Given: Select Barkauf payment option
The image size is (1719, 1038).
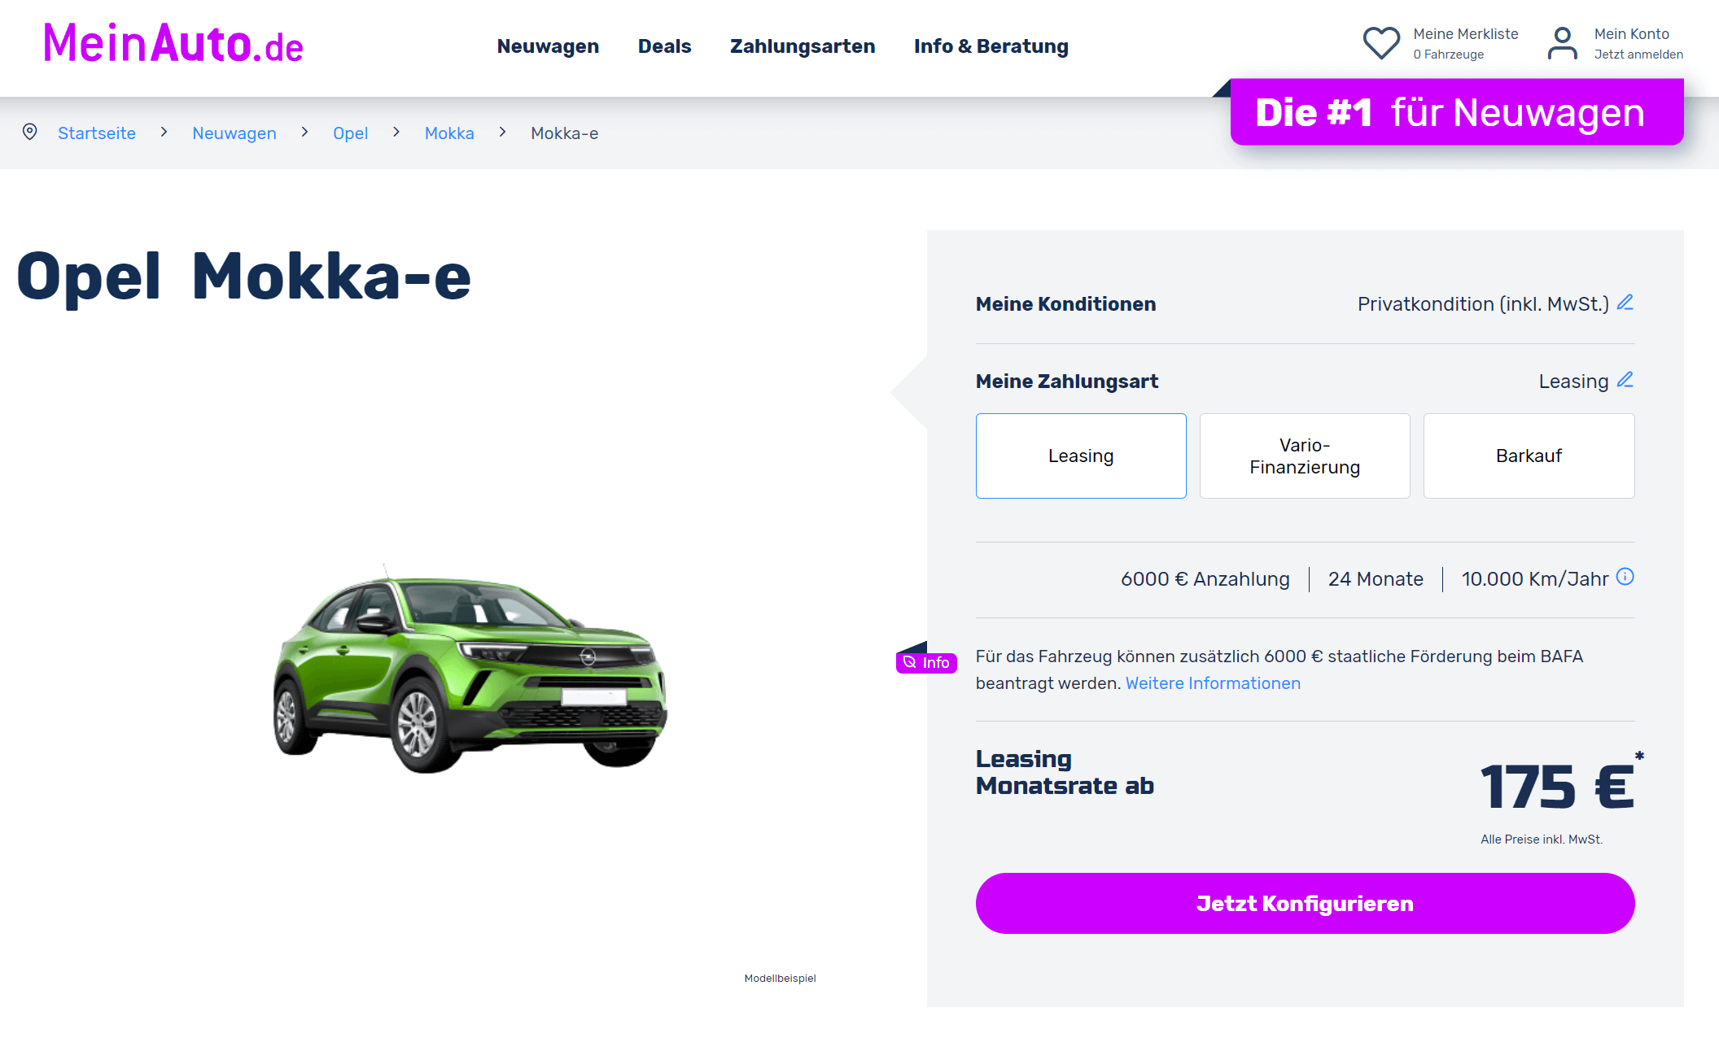Looking at the screenshot, I should pyautogui.click(x=1529, y=456).
